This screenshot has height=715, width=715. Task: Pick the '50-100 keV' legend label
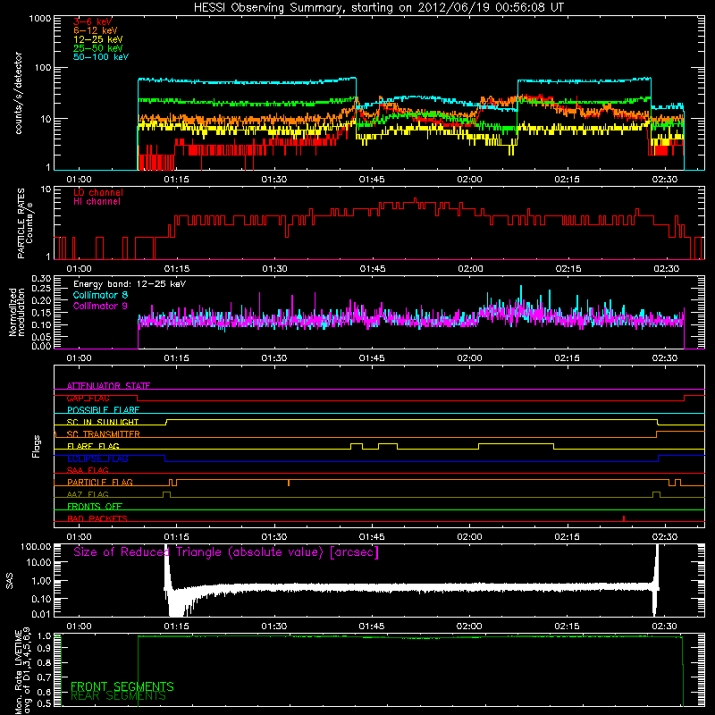tap(101, 57)
